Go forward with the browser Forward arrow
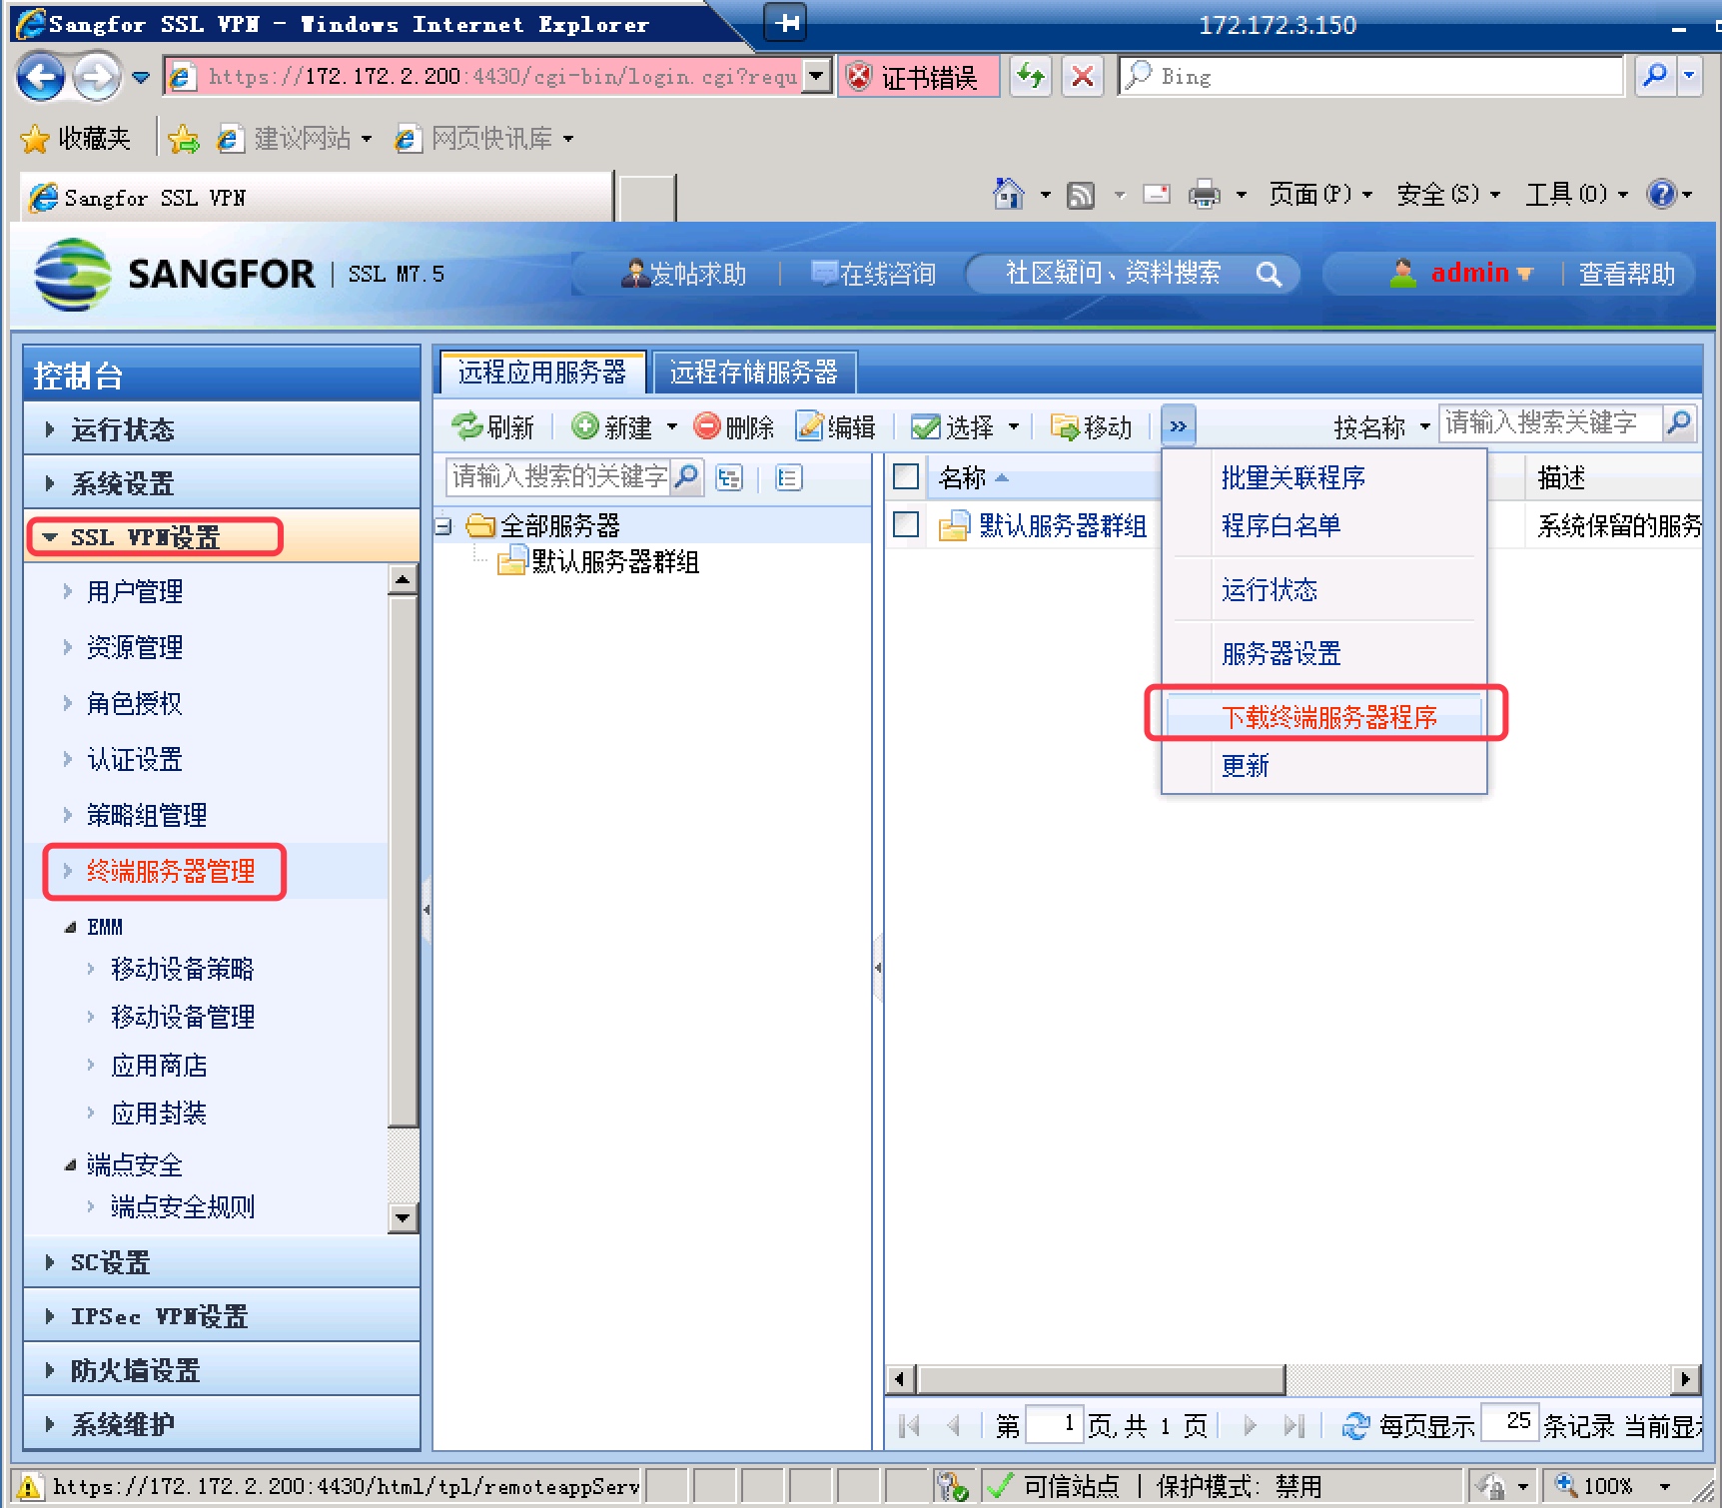Image resolution: width=1722 pixels, height=1508 pixels. pyautogui.click(x=96, y=77)
